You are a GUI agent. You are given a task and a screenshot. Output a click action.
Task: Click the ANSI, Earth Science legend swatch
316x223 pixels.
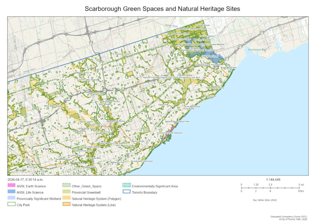click(x=12, y=186)
